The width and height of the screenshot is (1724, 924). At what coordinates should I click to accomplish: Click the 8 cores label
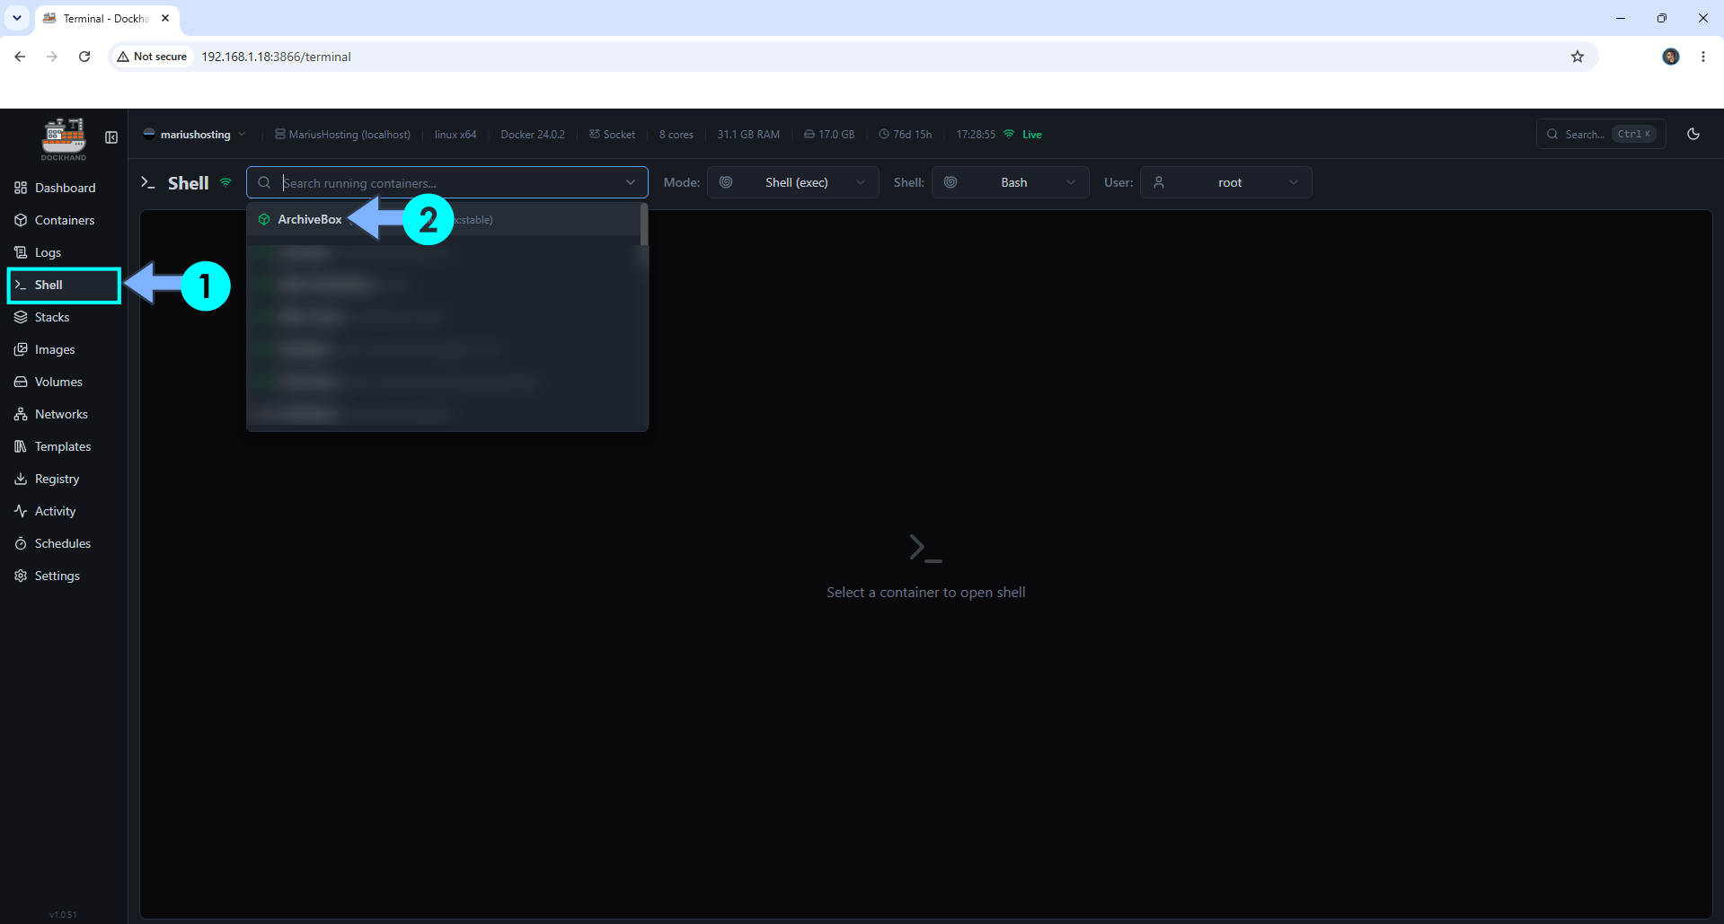676,135
